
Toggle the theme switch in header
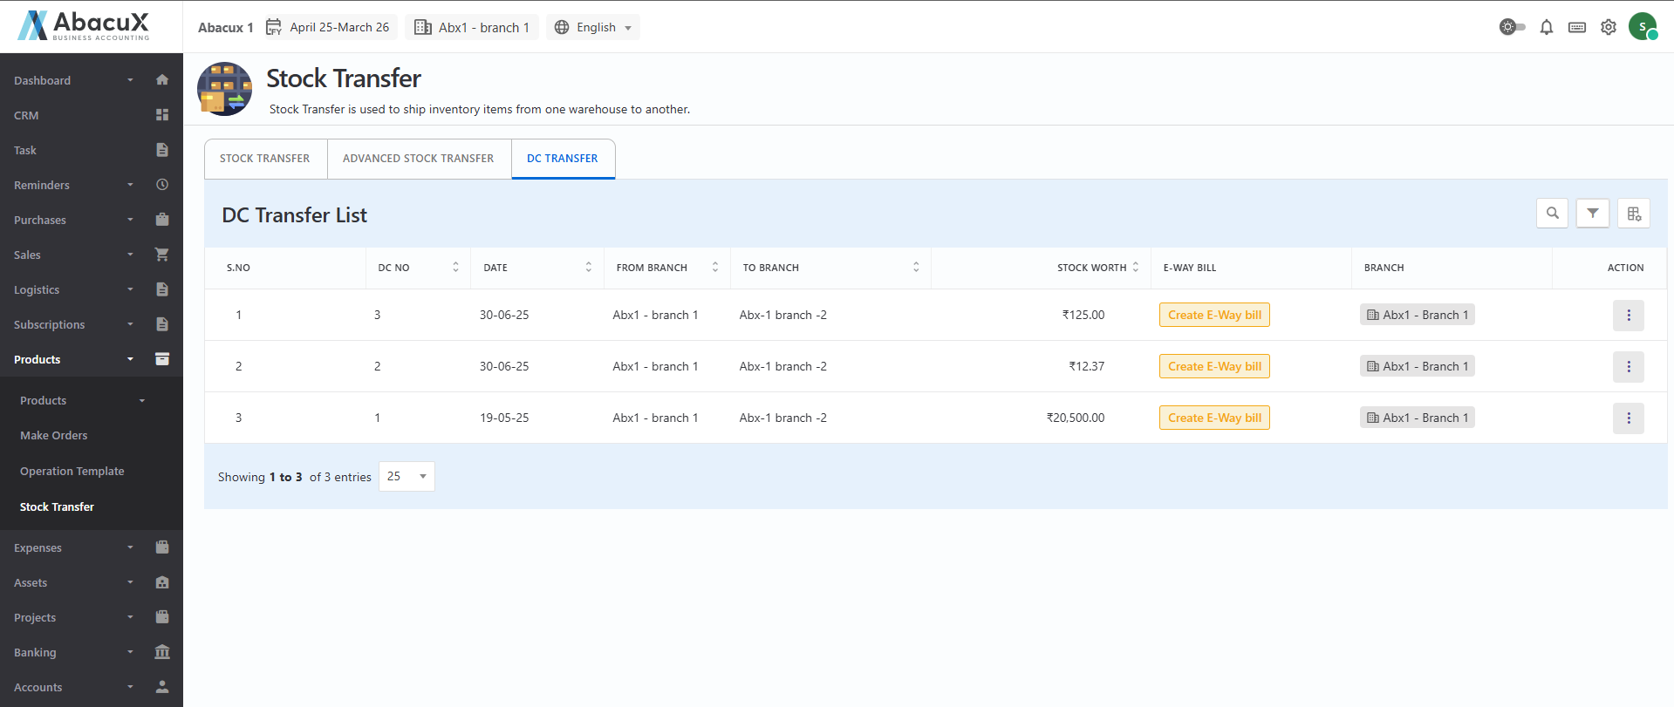tap(1512, 28)
